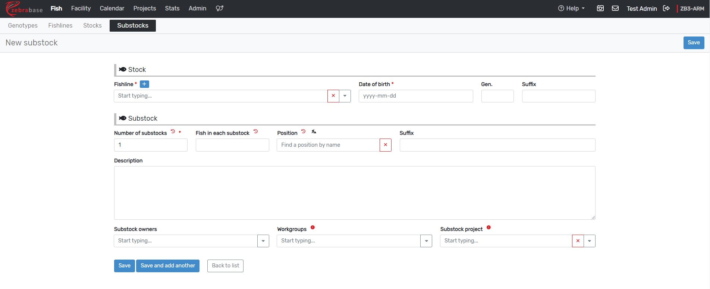Click the camera icon in top bar

(x=600, y=8)
